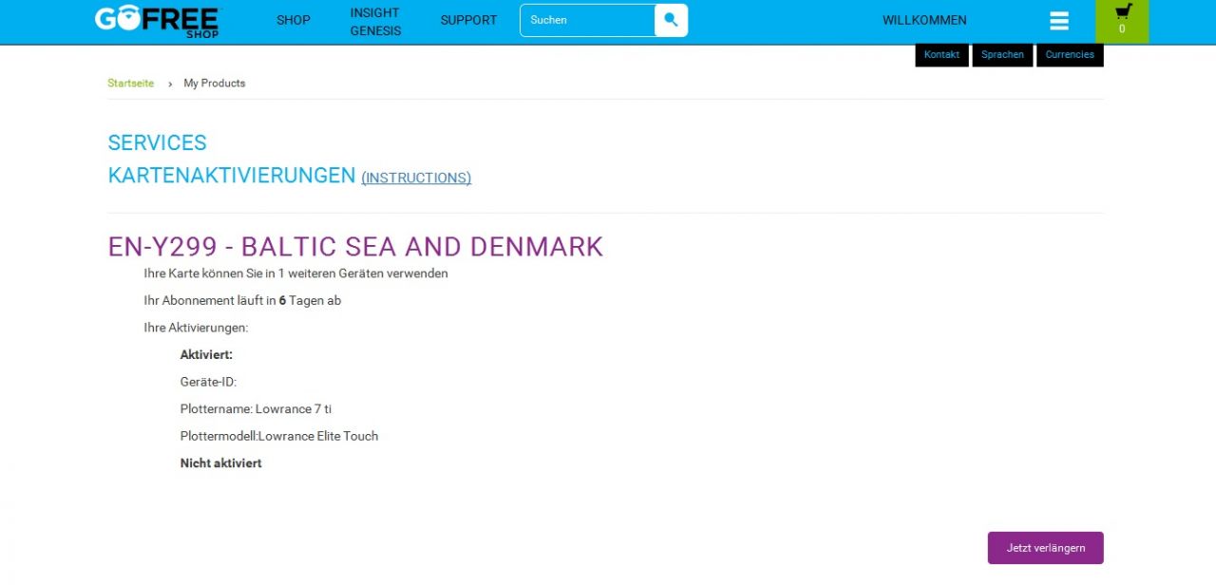Open the SHOP menu

293,20
